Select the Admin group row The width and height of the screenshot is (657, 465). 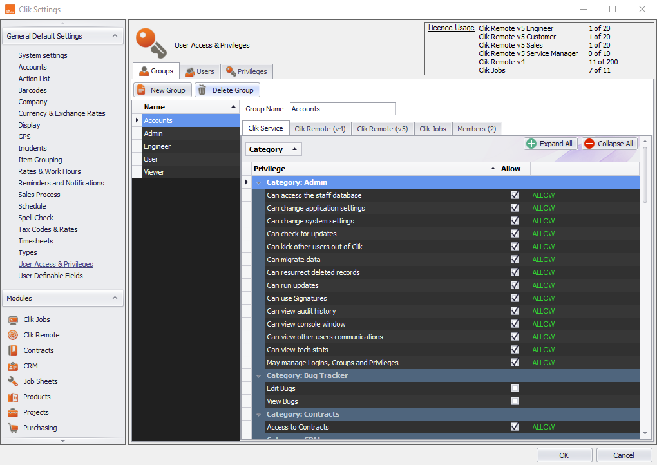point(191,133)
